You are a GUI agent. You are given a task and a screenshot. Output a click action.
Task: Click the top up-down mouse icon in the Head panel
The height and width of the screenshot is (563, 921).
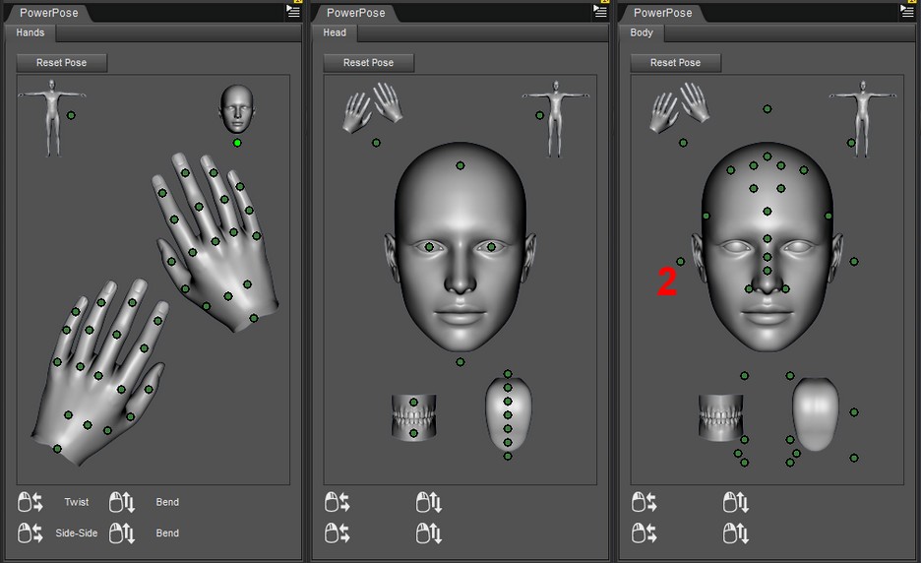pos(429,503)
